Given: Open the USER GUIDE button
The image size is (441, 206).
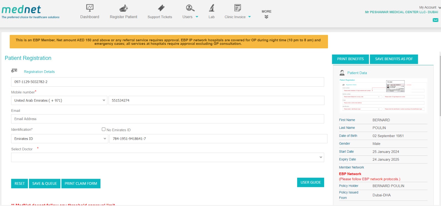Looking at the screenshot, I should click(311, 182).
